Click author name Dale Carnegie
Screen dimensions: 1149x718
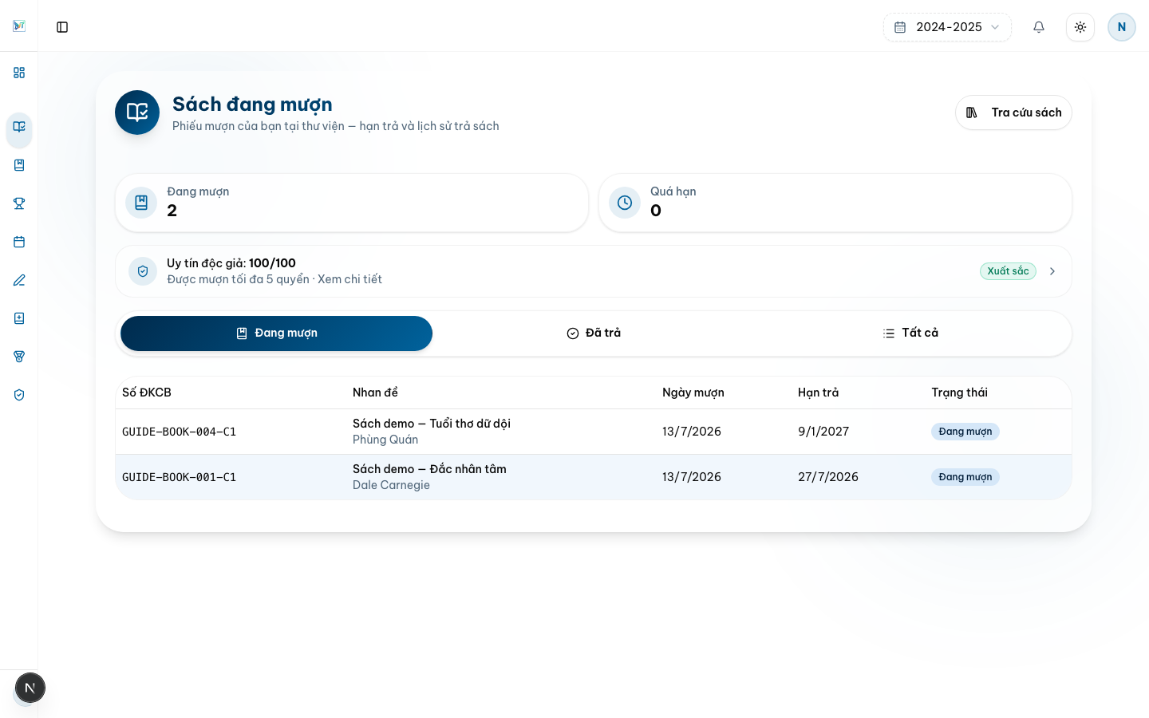pos(391,485)
